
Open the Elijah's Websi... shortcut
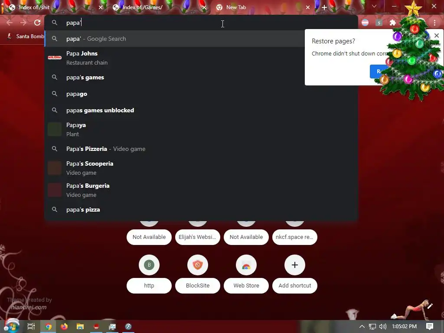point(197,237)
